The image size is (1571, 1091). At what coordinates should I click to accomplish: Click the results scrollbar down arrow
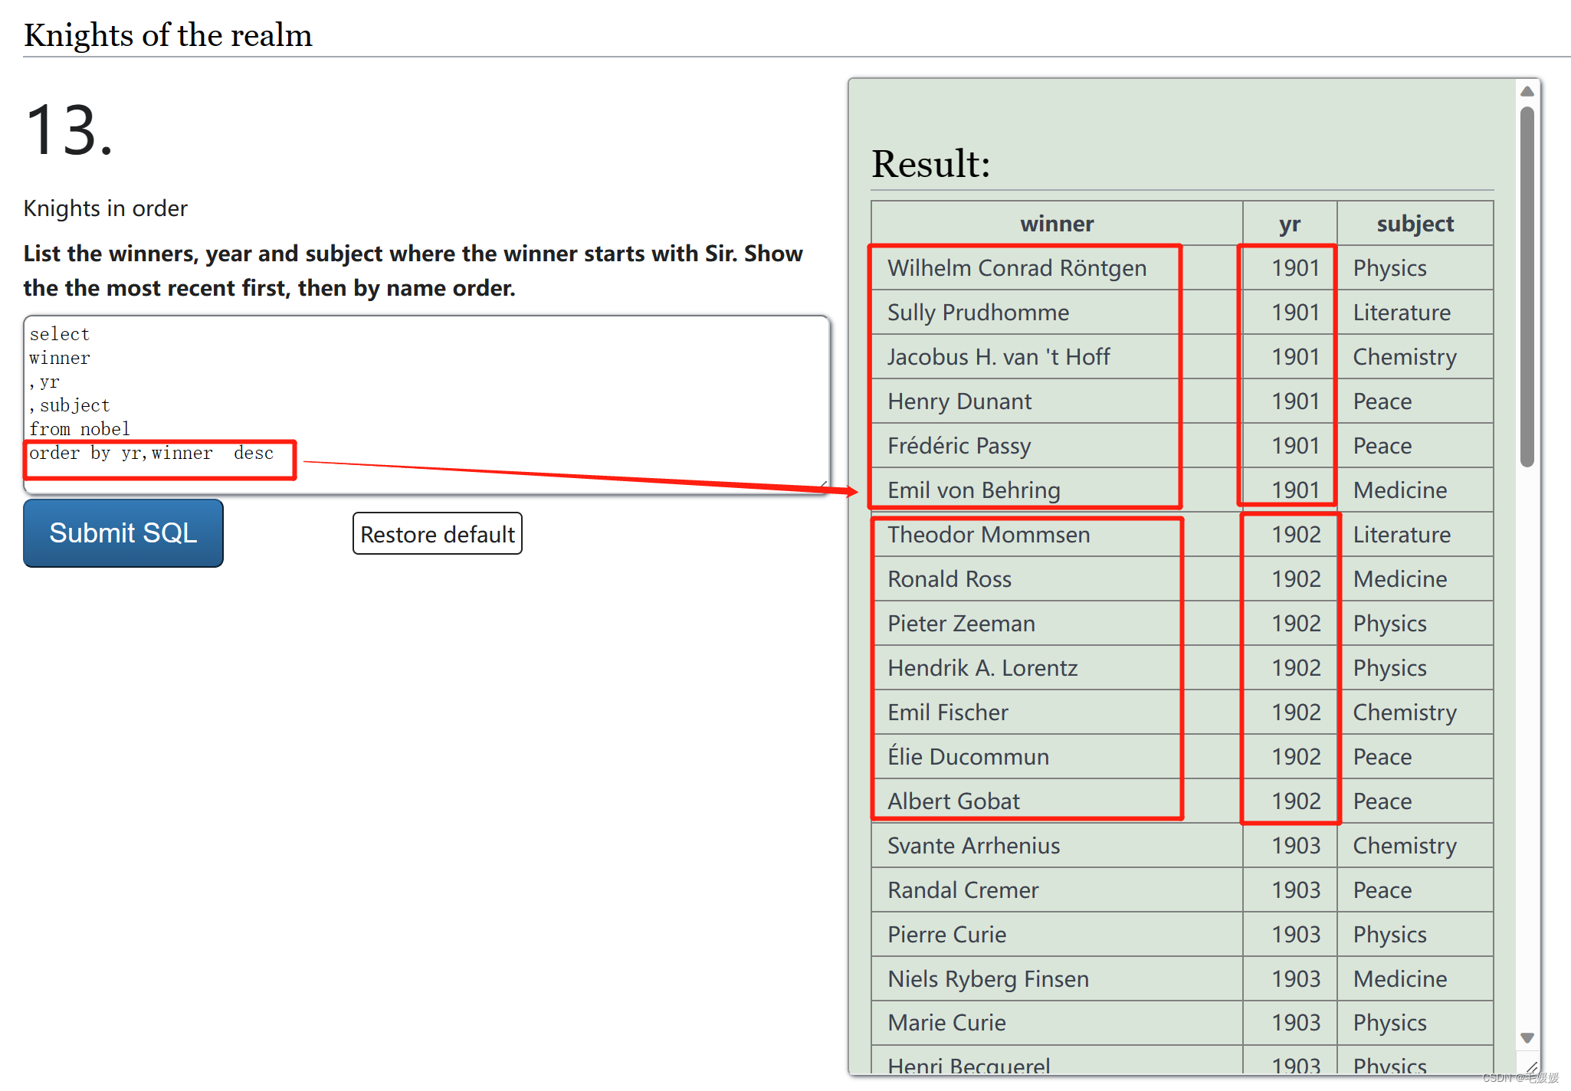click(1527, 1038)
